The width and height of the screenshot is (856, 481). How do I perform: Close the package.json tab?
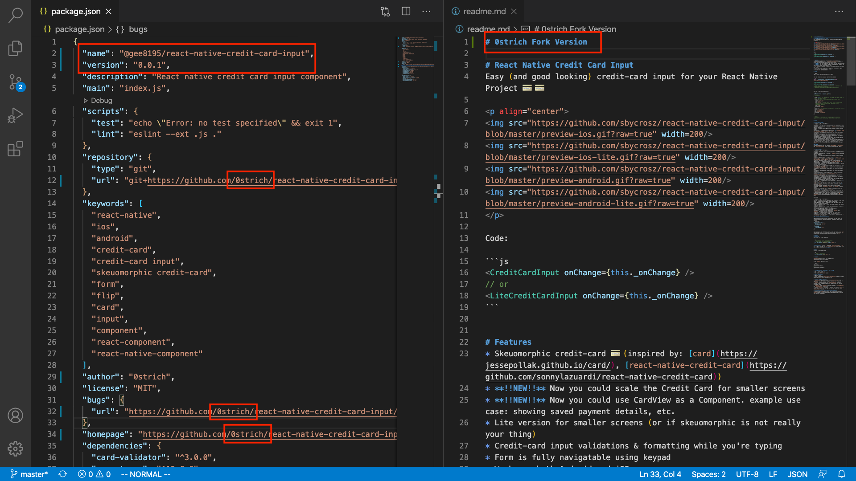(x=108, y=12)
